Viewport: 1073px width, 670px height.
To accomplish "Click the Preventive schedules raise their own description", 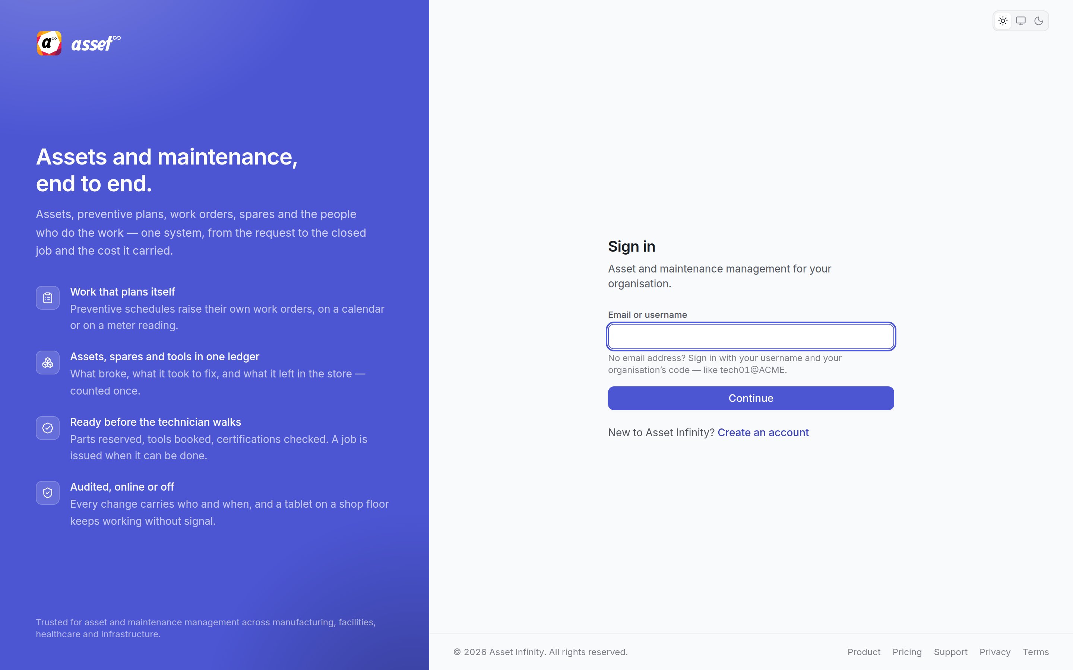I will [x=227, y=317].
